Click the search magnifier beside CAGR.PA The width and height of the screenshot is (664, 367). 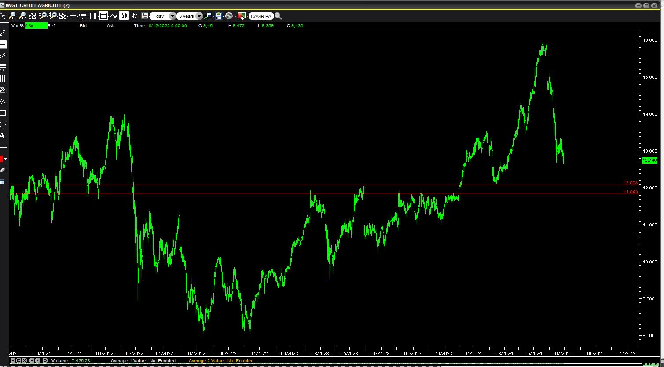(x=278, y=16)
